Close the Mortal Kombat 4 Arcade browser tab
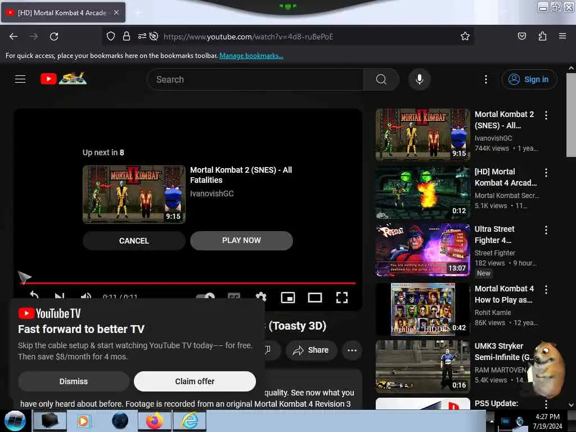Image resolution: width=576 pixels, height=432 pixels. pyautogui.click(x=116, y=12)
